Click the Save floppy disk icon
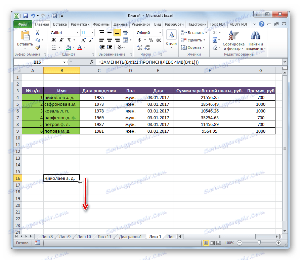The height and width of the screenshot is (260, 301). (25, 16)
